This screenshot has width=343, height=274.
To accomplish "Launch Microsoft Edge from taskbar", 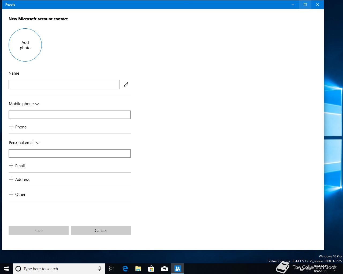I will tap(125, 269).
